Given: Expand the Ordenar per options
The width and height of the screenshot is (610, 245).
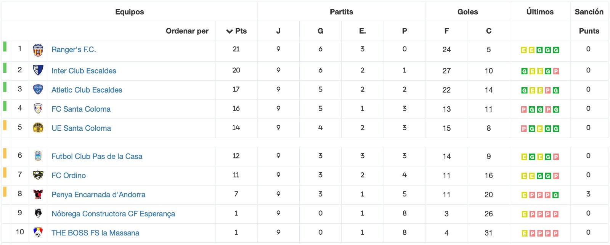Looking at the screenshot, I should tap(187, 31).
